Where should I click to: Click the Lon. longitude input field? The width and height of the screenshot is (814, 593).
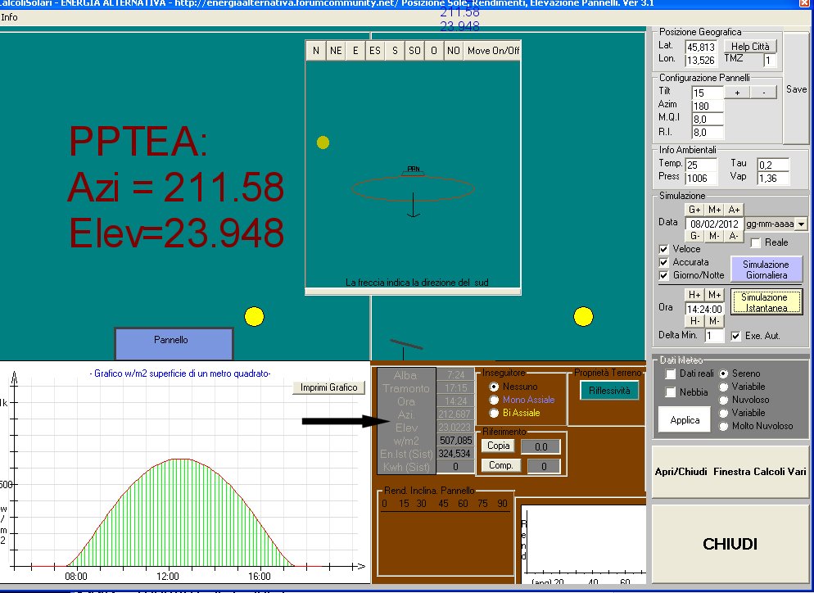[x=701, y=61]
